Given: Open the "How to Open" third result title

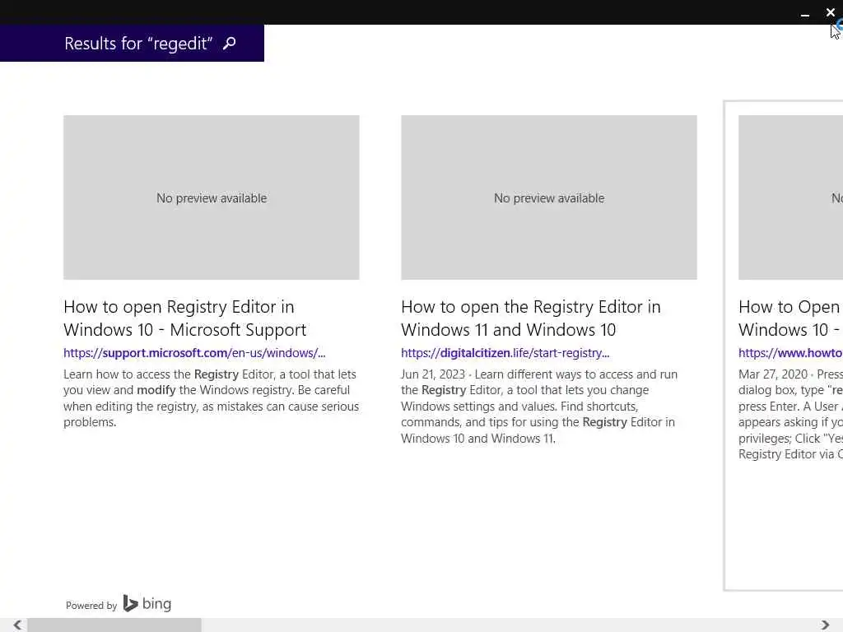Looking at the screenshot, I should (791, 318).
